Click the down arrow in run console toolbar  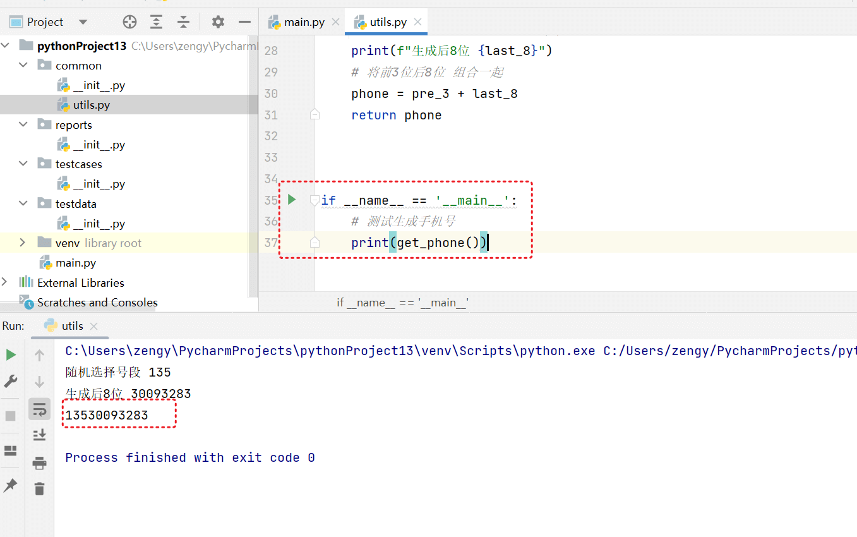click(39, 382)
